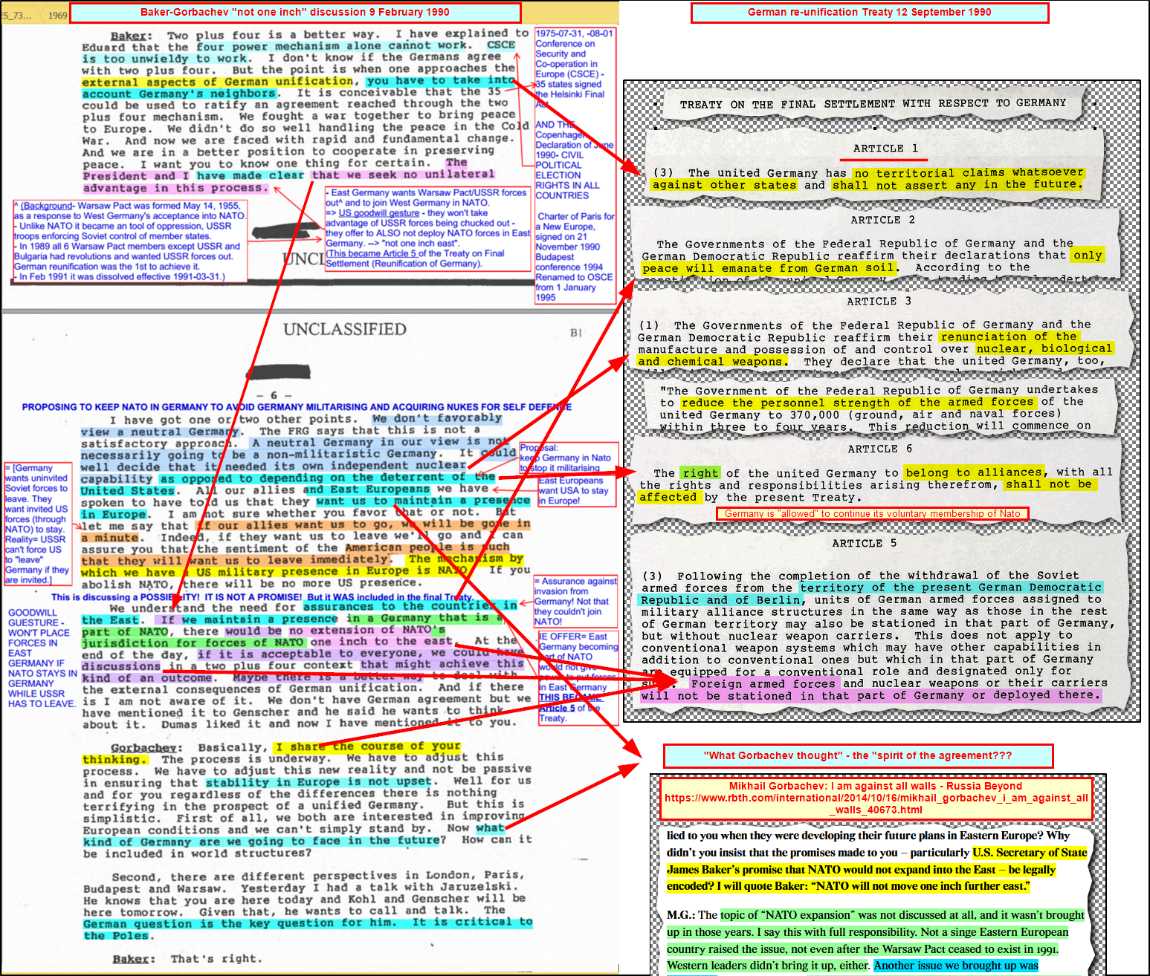The width and height of the screenshot is (1150, 976).
Task: Click the 'GOODWILL GUESTURE' blue side note
Action: [x=42, y=658]
